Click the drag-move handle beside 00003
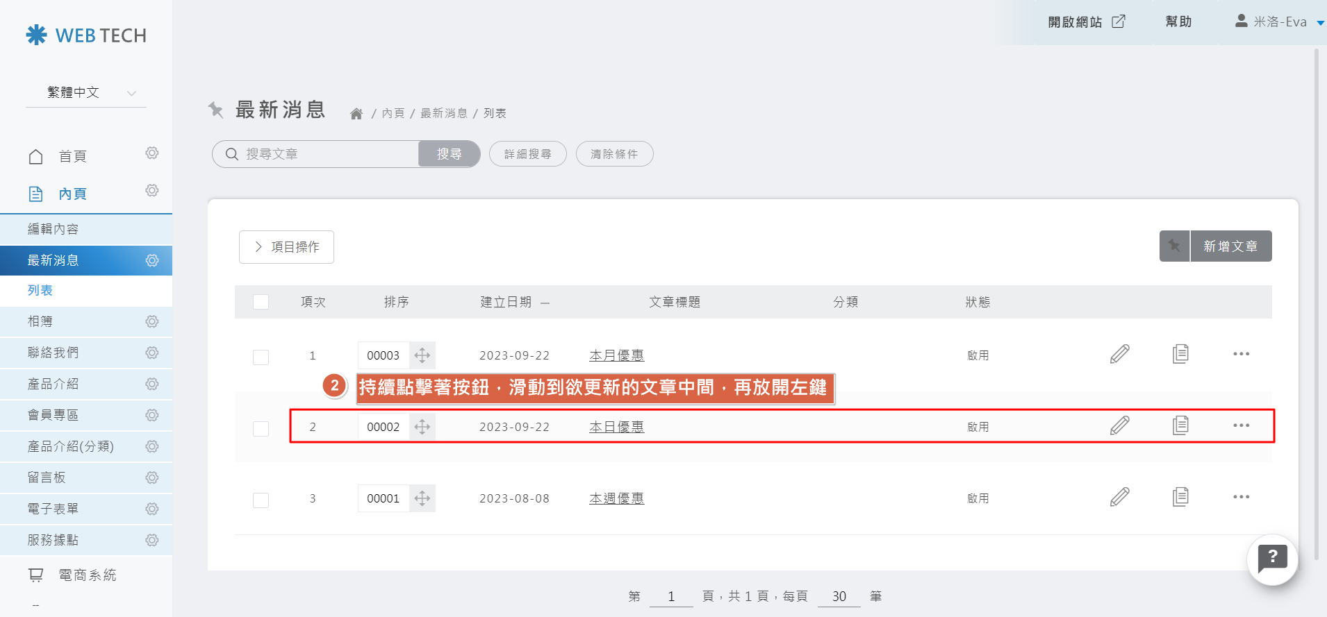This screenshot has height=617, width=1327. [x=422, y=355]
